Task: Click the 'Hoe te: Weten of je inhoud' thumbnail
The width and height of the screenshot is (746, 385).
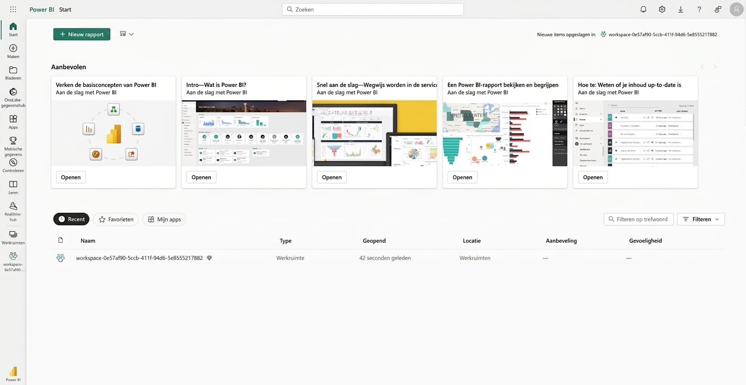Action: coord(636,133)
